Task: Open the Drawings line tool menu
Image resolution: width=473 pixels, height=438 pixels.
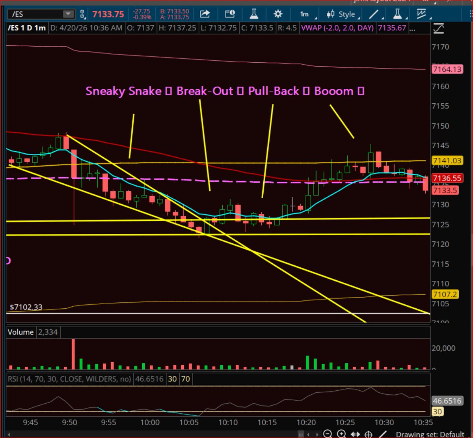Action: pyautogui.click(x=376, y=15)
